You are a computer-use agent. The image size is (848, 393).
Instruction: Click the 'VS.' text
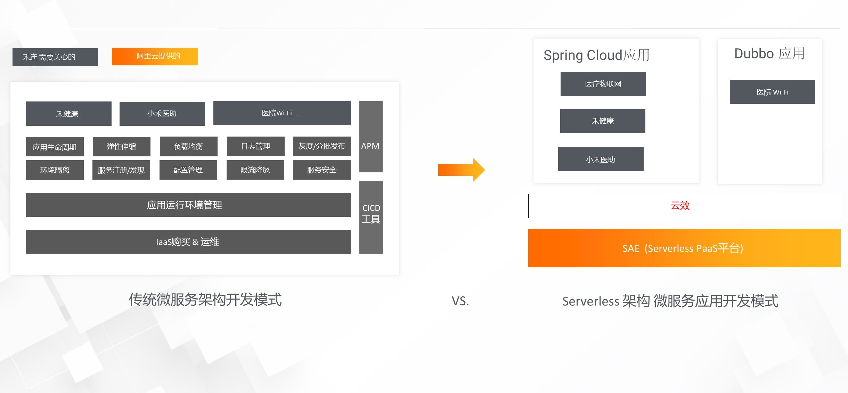click(460, 301)
